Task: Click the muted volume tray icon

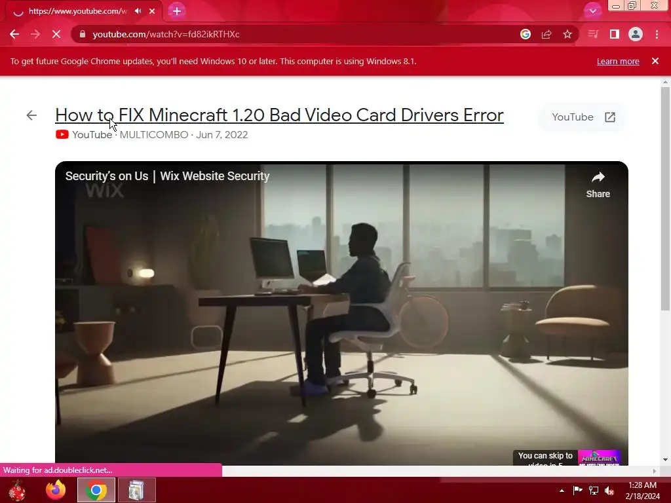Action: pos(609,491)
